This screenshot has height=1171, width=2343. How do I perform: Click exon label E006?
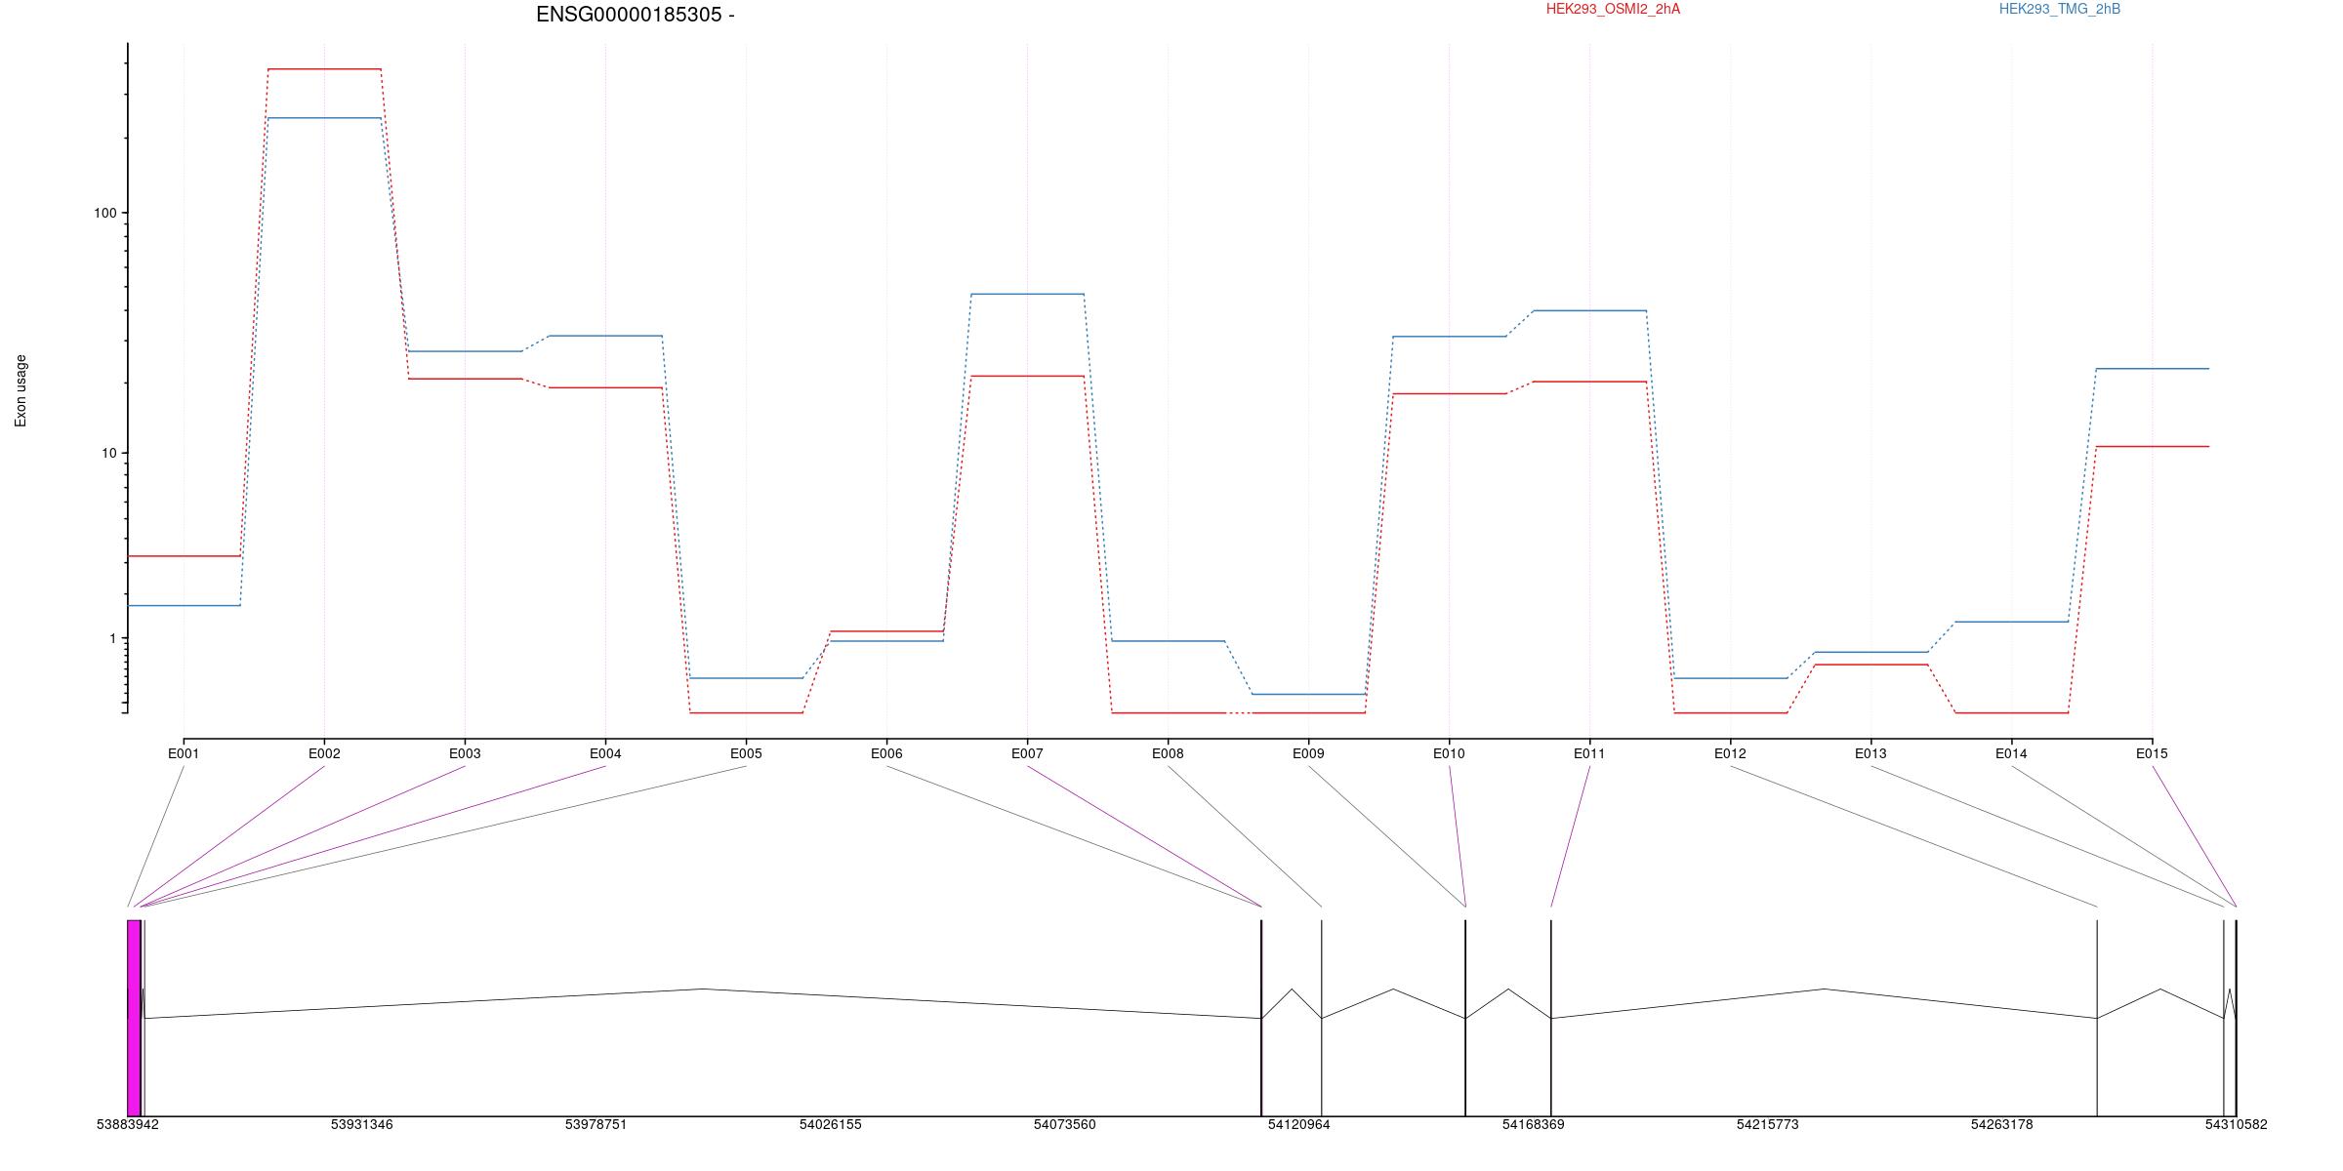886,753
